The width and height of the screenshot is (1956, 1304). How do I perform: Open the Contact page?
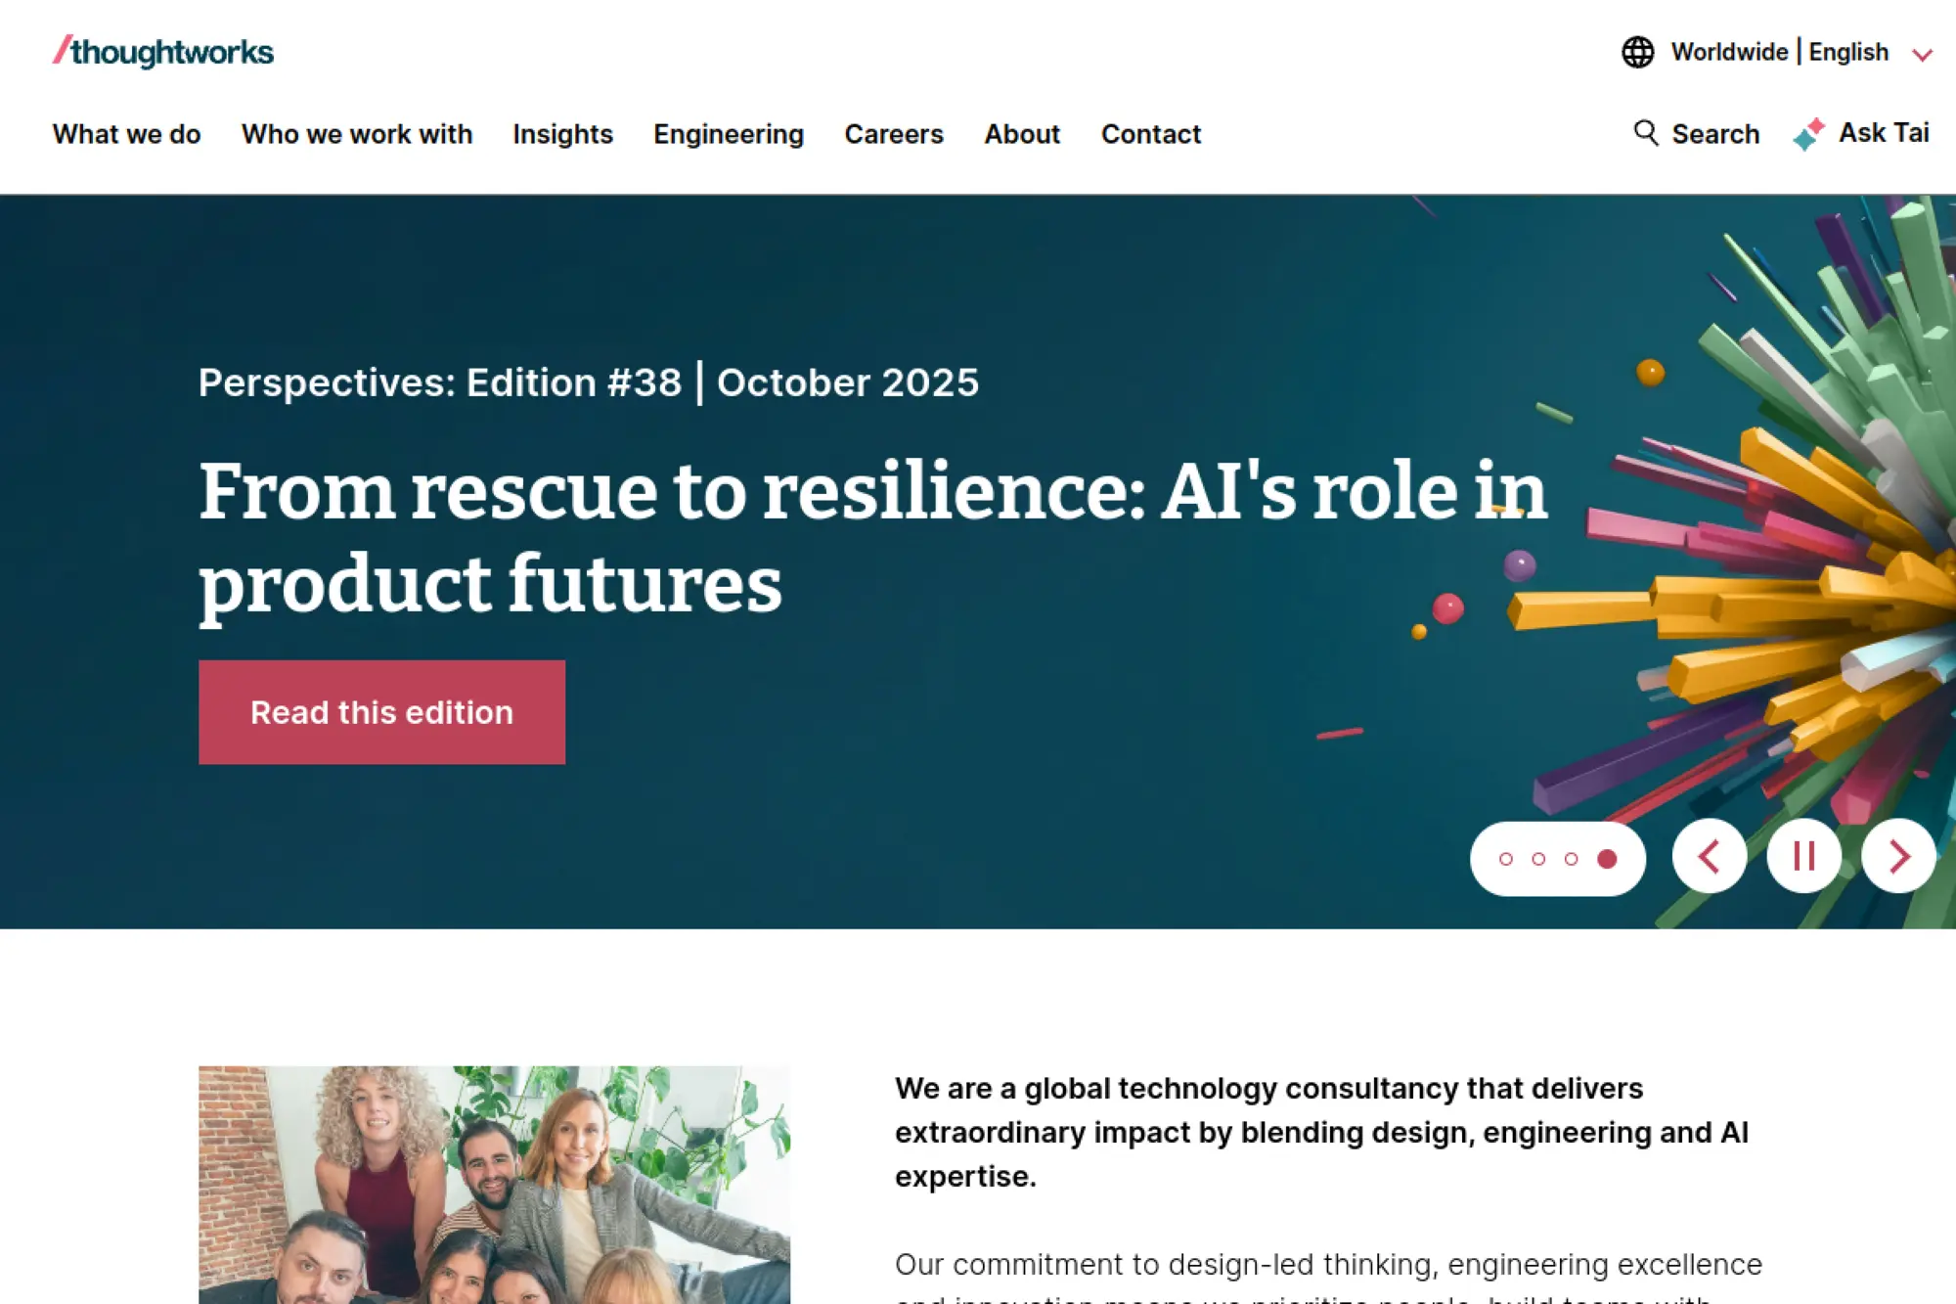(1151, 134)
